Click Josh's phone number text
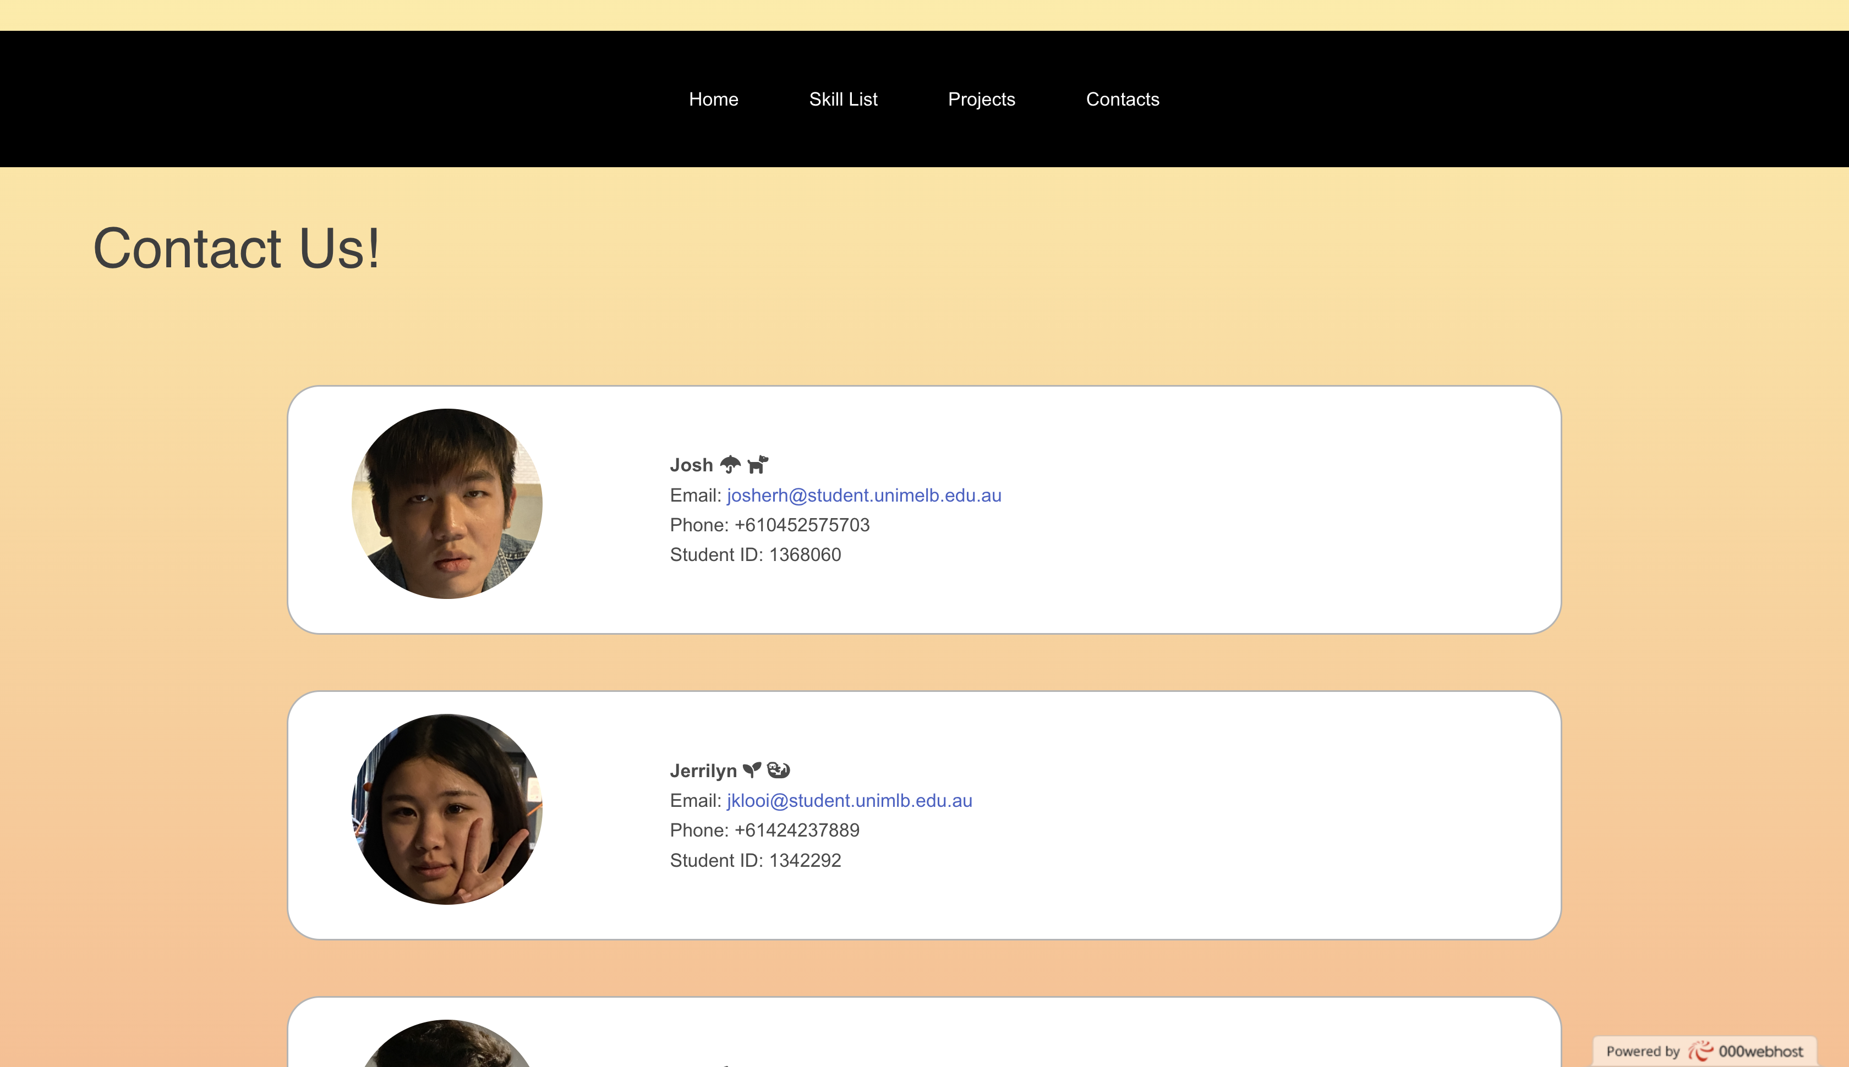This screenshot has width=1849, height=1067. pos(801,525)
